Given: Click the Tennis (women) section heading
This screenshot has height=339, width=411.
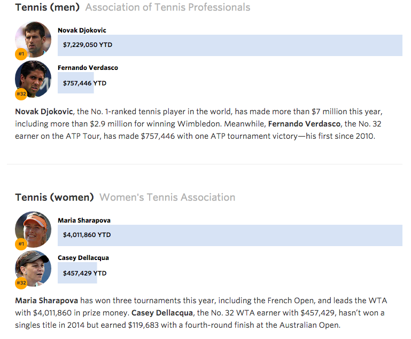Looking at the screenshot, I should point(55,198).
